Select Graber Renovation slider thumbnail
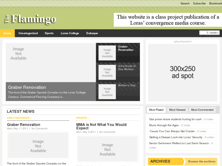 pyautogui.click(x=107, y=53)
